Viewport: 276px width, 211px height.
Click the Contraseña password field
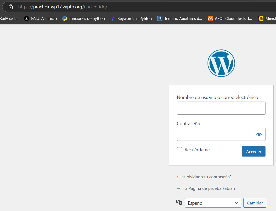pos(215,134)
